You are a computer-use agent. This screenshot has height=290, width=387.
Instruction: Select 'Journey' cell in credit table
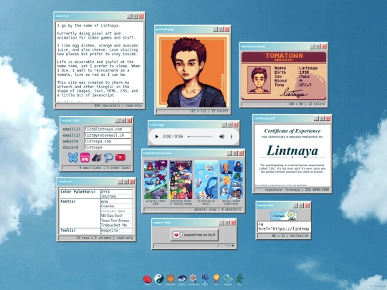point(117,196)
